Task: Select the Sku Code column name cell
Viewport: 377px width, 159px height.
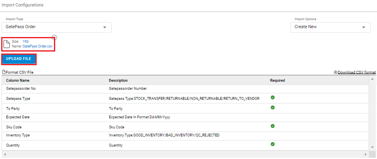Action: click(x=14, y=127)
